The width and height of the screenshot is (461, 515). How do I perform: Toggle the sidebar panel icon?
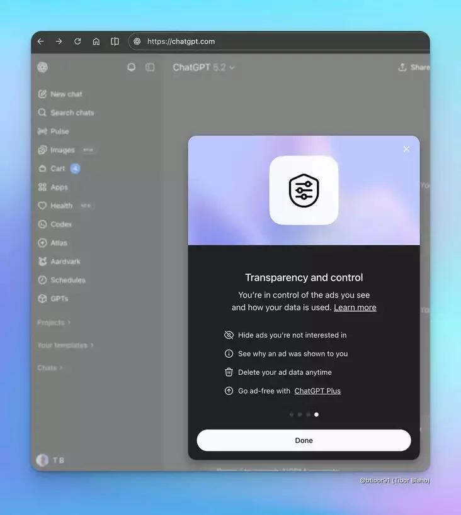click(x=150, y=67)
